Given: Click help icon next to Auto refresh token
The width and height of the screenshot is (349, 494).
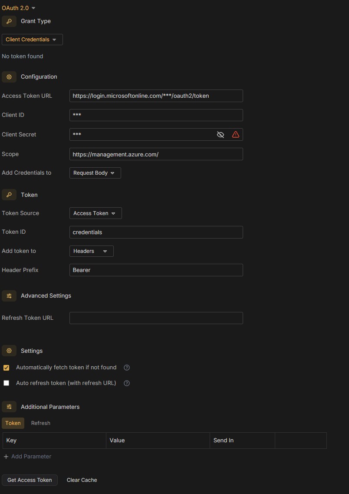Looking at the screenshot, I should pyautogui.click(x=126, y=383).
